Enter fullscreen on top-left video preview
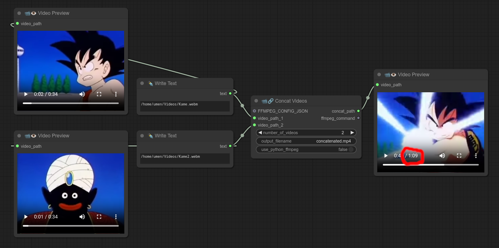This screenshot has width=499, height=248. pos(99,94)
